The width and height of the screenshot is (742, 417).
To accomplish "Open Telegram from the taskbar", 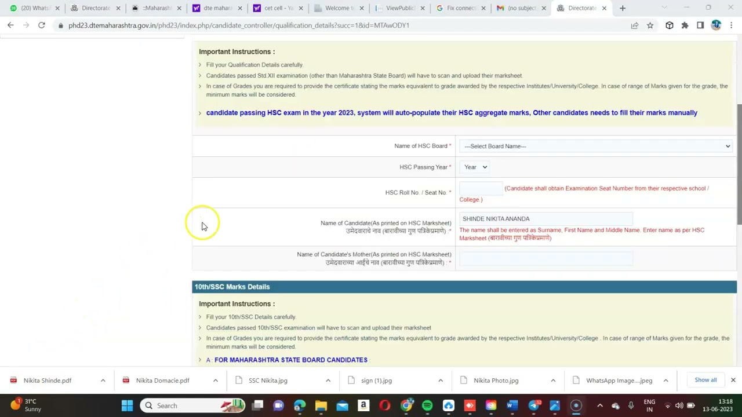I will pos(533,405).
